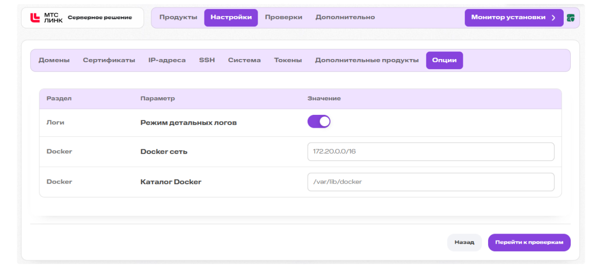
Task: Open the Проверки section
Action: (x=283, y=17)
